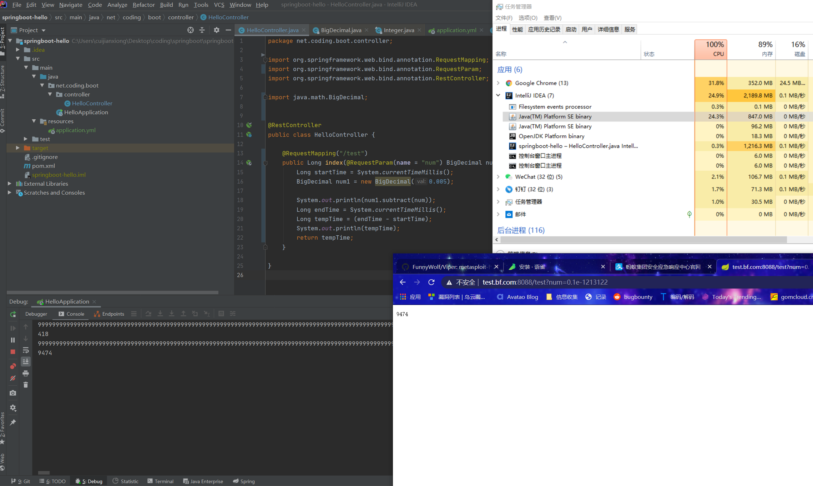Image resolution: width=813 pixels, height=486 pixels.
Task: Expand Google Chrome process group
Action: [x=498, y=83]
